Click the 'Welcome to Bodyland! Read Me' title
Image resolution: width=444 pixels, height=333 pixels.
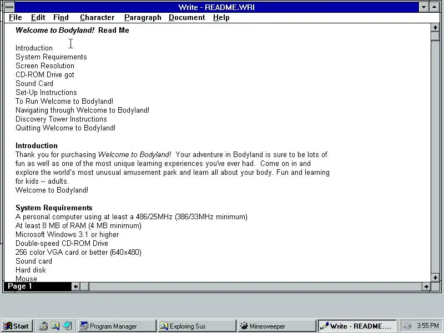(72, 31)
